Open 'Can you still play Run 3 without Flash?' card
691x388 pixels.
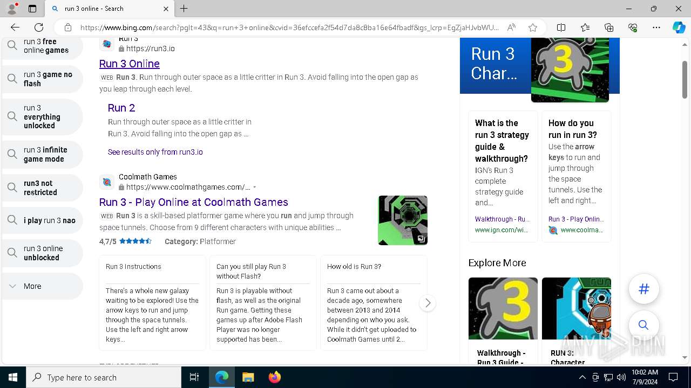(x=263, y=303)
